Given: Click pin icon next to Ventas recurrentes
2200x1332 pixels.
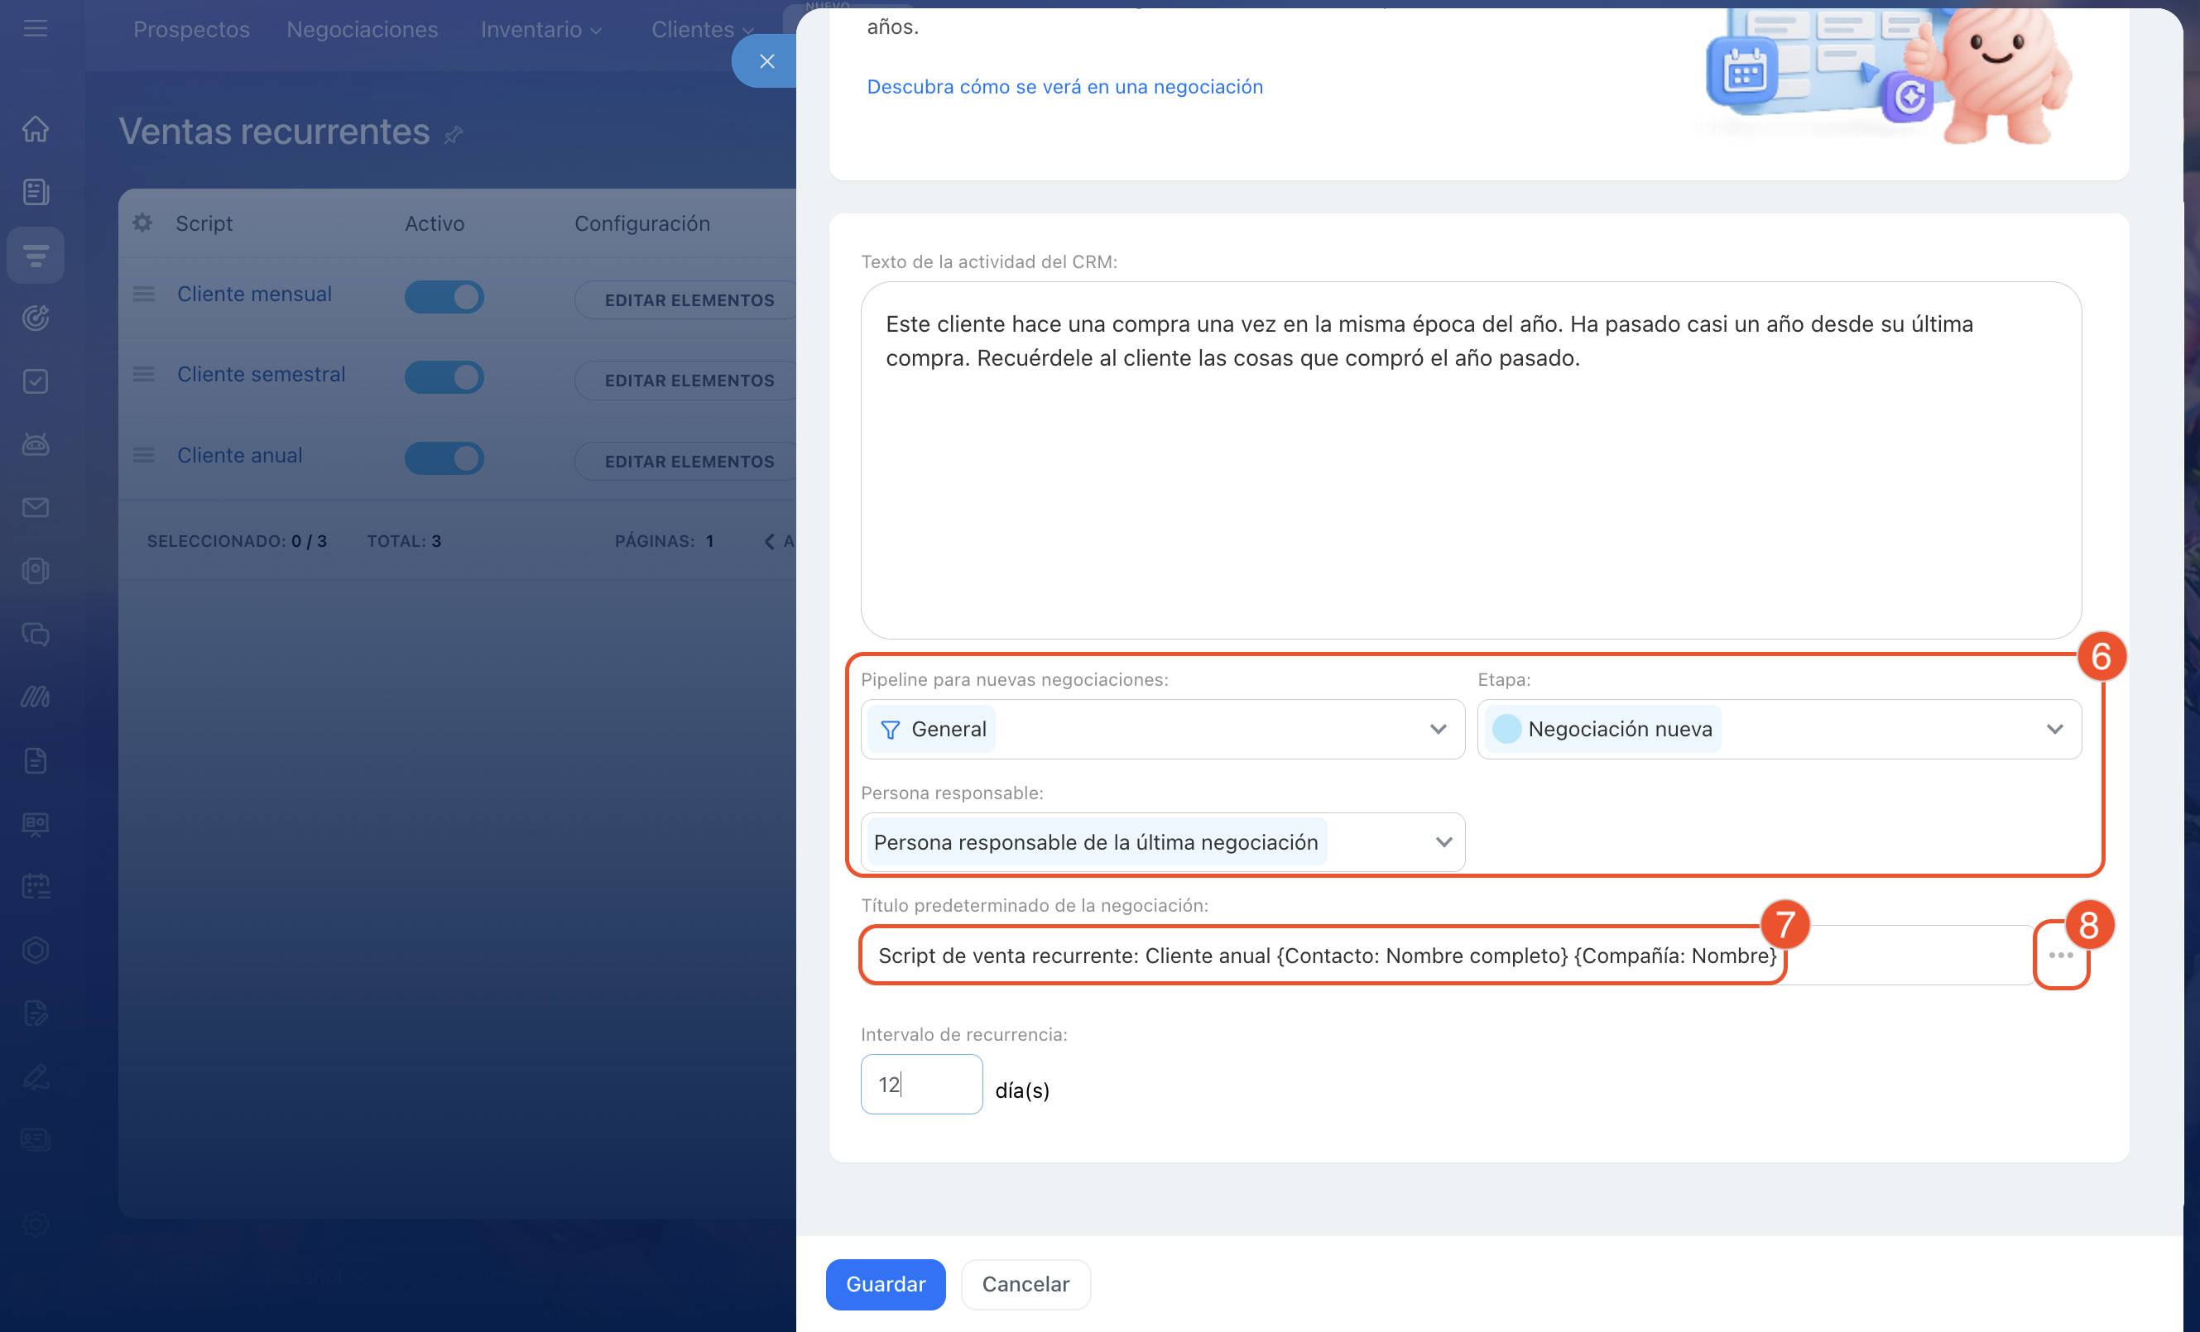Looking at the screenshot, I should tap(454, 135).
